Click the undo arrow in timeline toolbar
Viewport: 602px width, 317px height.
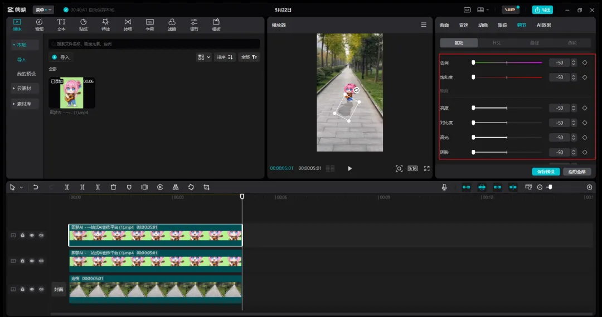point(36,187)
